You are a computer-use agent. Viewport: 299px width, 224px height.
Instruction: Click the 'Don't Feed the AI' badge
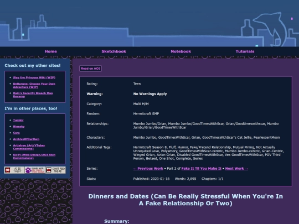pyautogui.click(x=55, y=170)
